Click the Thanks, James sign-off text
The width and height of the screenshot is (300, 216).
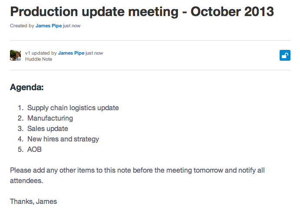pyautogui.click(x=33, y=202)
